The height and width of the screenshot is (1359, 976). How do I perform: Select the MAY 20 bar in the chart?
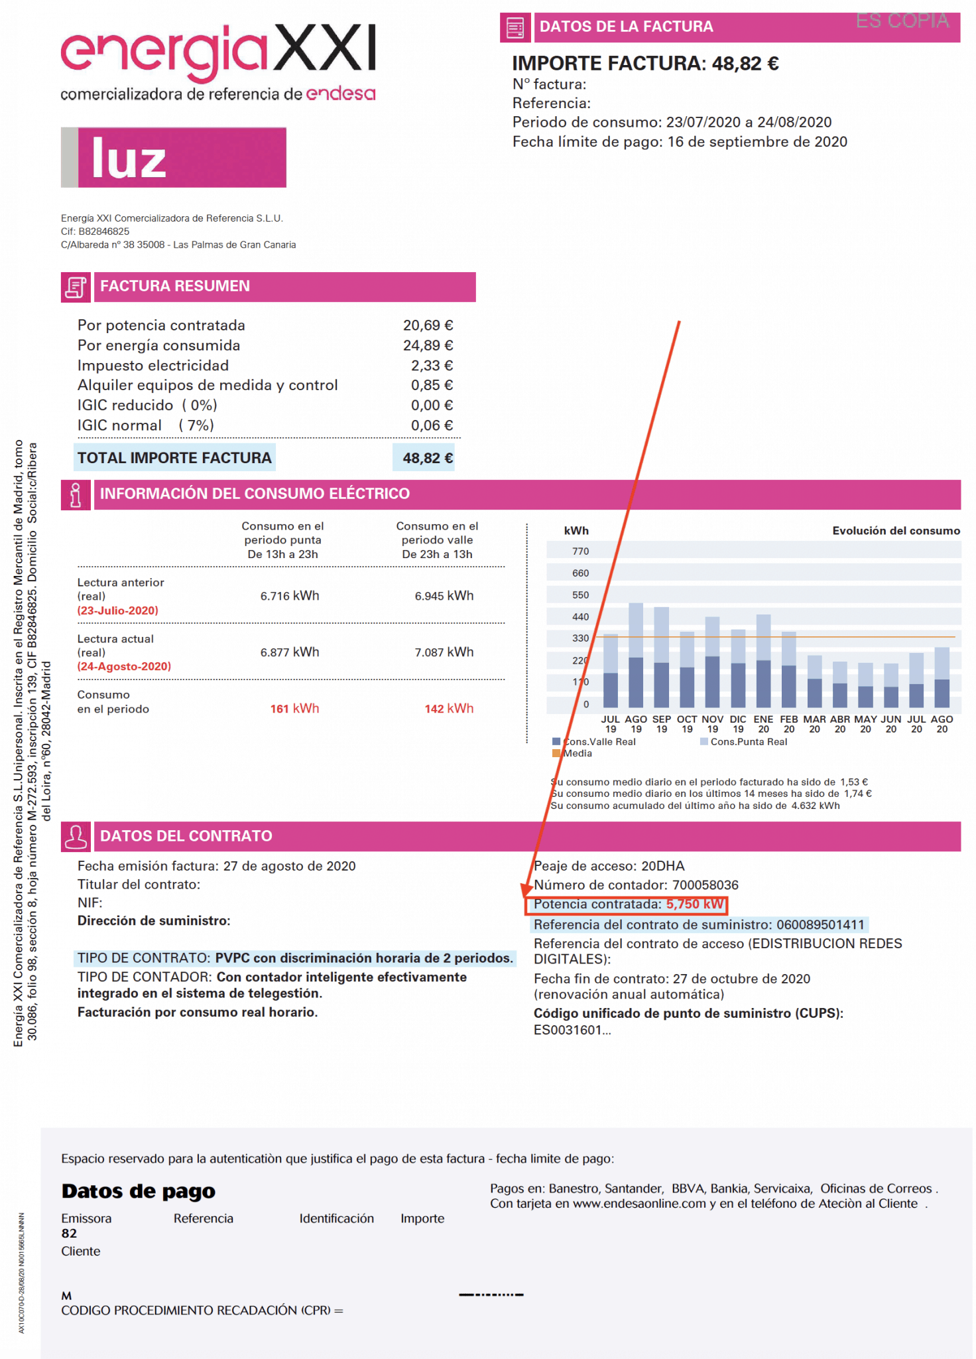(865, 685)
